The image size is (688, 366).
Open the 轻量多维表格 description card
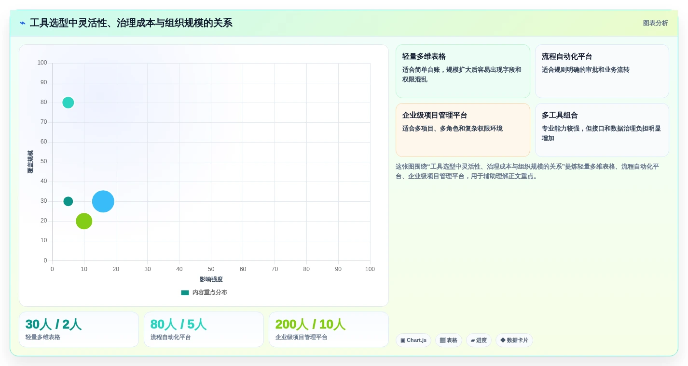463,71
